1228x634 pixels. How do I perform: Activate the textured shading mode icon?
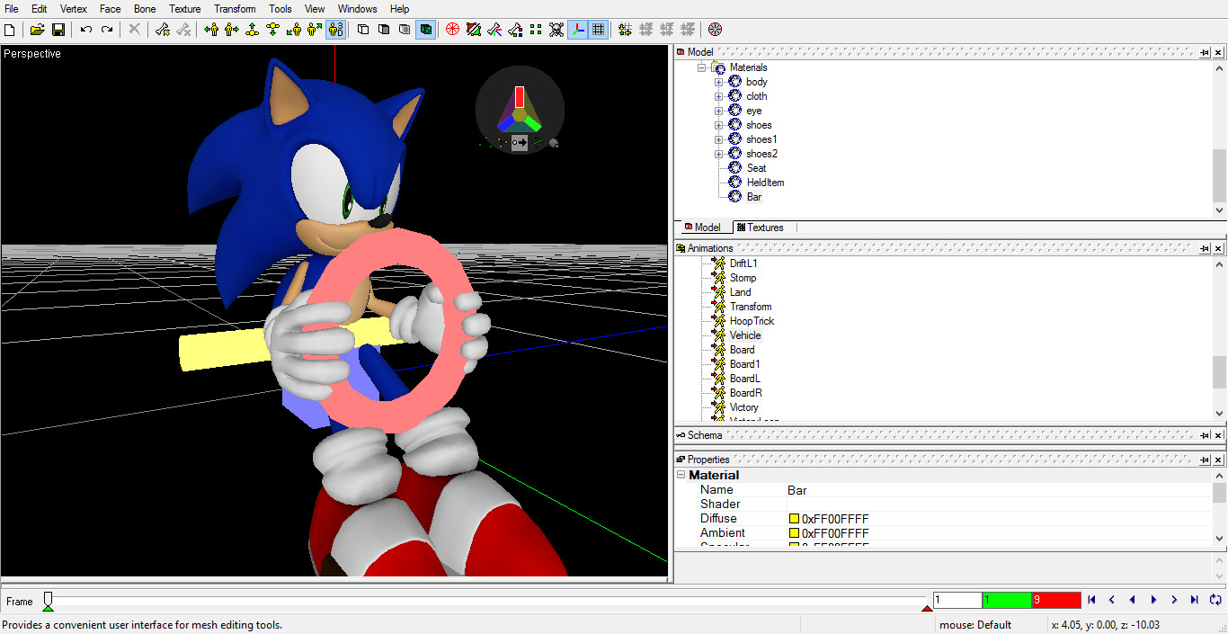(x=425, y=29)
